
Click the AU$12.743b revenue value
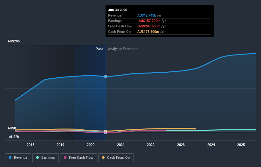click(147, 15)
